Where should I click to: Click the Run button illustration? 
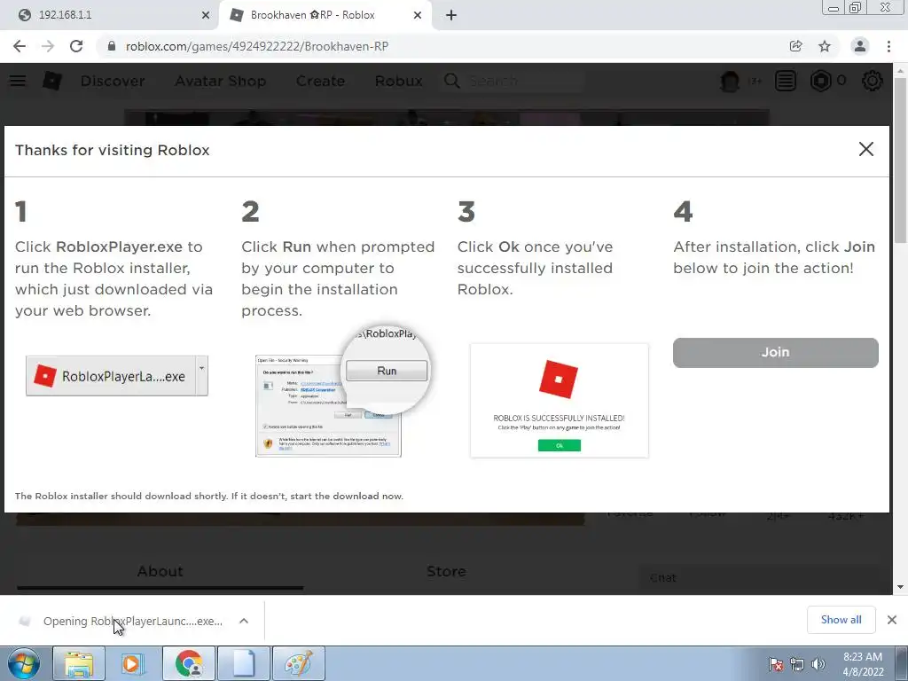387,371
